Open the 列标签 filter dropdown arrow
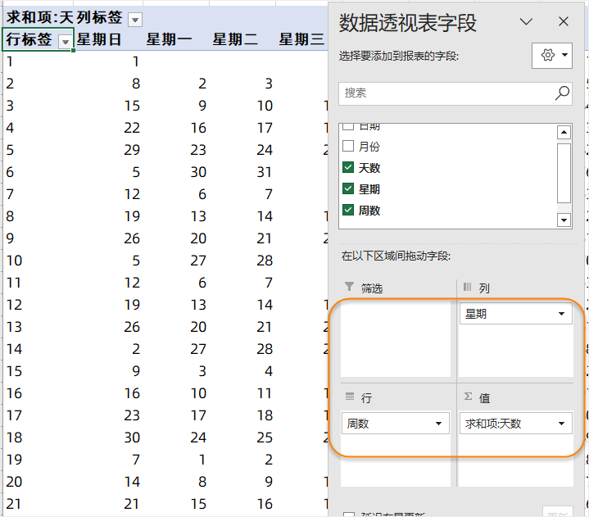The width and height of the screenshot is (589, 517). [135, 20]
